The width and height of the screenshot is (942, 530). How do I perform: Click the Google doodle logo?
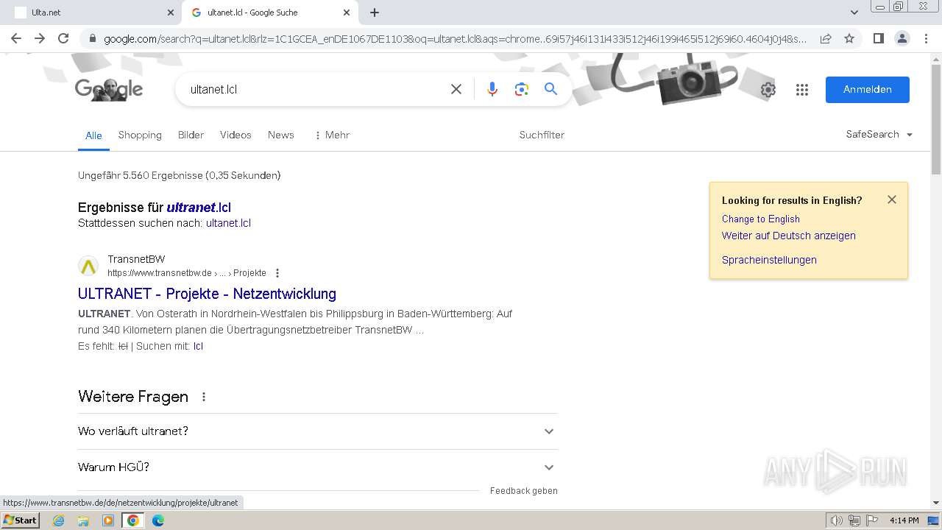pos(109,90)
